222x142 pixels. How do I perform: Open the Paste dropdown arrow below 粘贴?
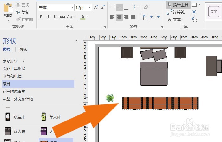tap(8, 20)
